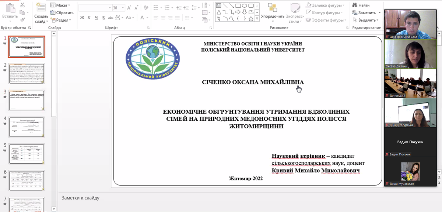Click the Сбросить reset button

[62, 12]
